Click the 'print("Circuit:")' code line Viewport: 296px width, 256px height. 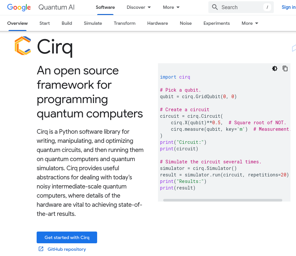click(x=183, y=142)
